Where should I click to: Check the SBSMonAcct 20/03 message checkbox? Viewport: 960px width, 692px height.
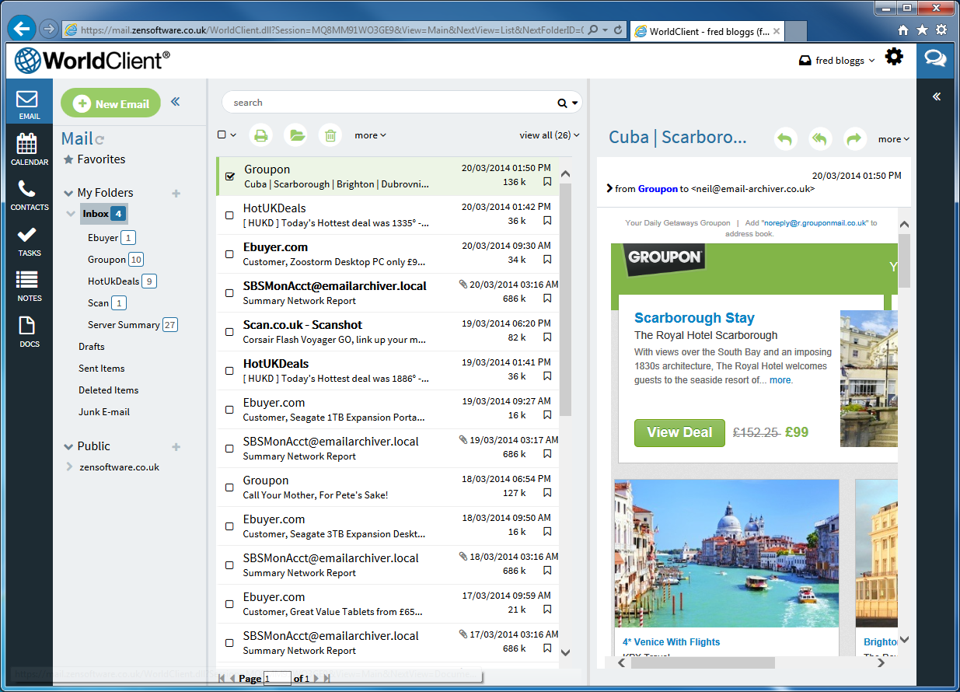click(x=229, y=293)
